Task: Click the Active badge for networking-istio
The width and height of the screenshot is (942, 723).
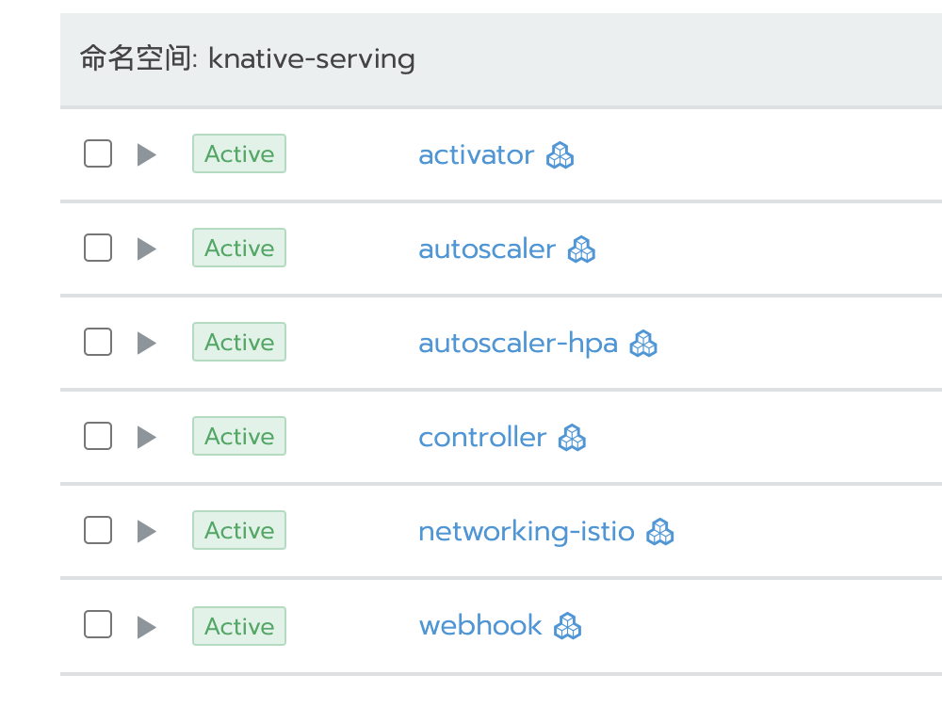Action: click(239, 530)
